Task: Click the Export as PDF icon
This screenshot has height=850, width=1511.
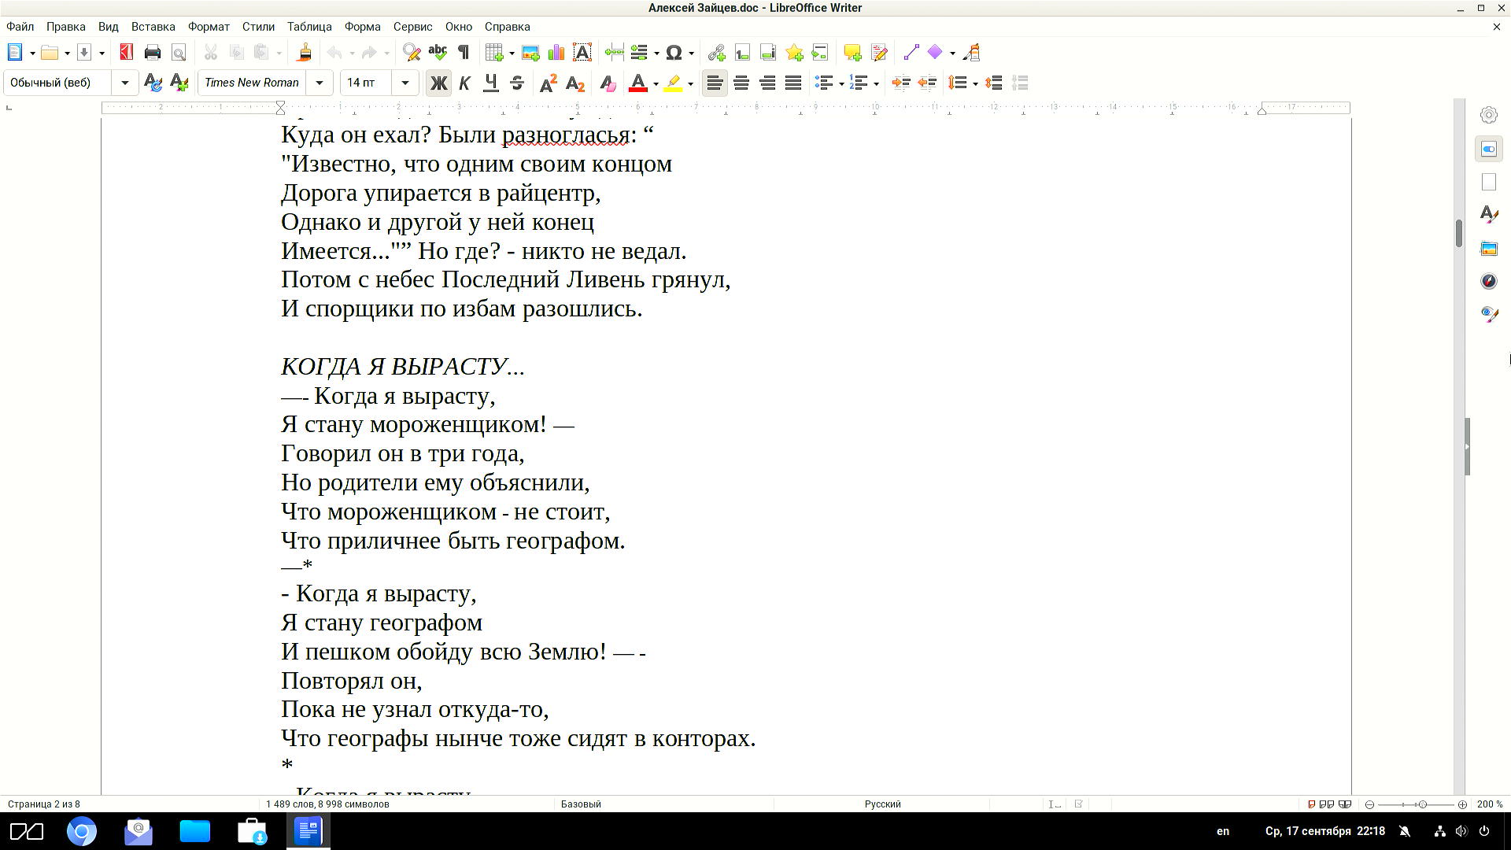Action: (126, 53)
